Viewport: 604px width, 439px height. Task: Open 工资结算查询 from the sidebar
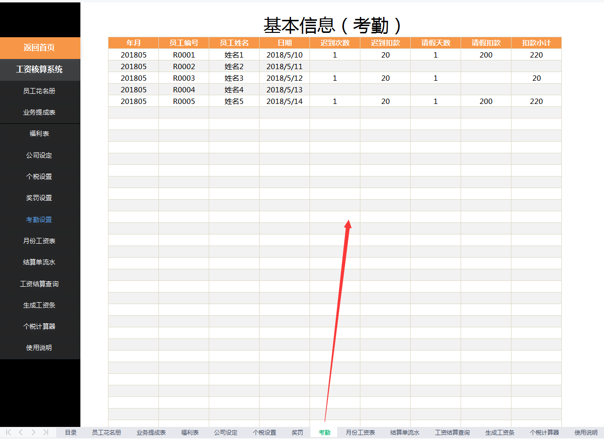coord(39,284)
